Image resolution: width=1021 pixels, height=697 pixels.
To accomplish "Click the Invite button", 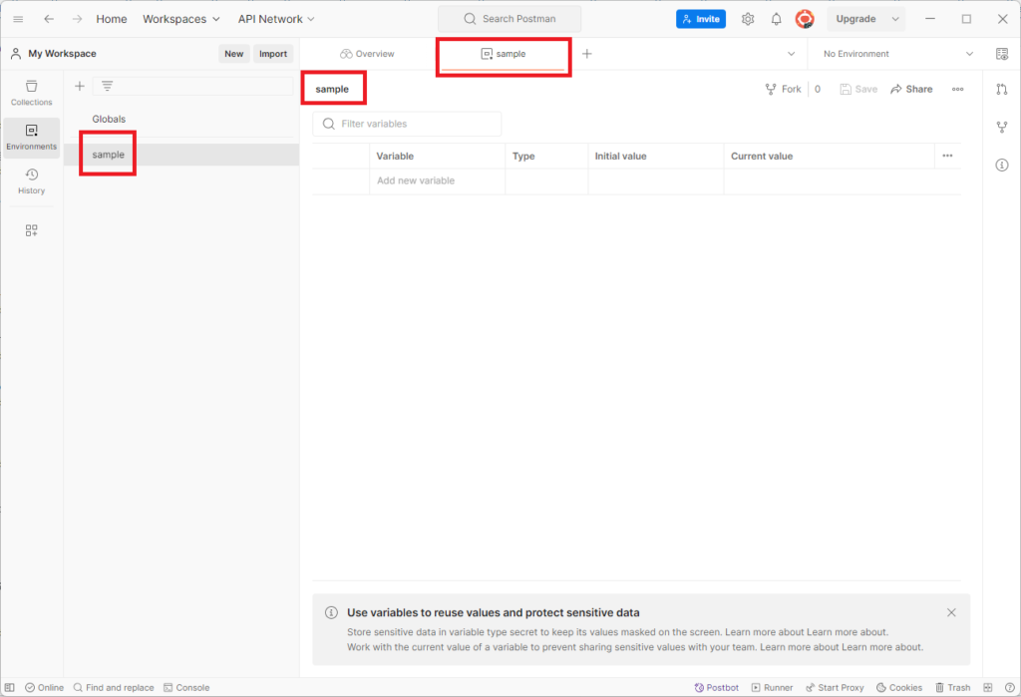I will [701, 19].
